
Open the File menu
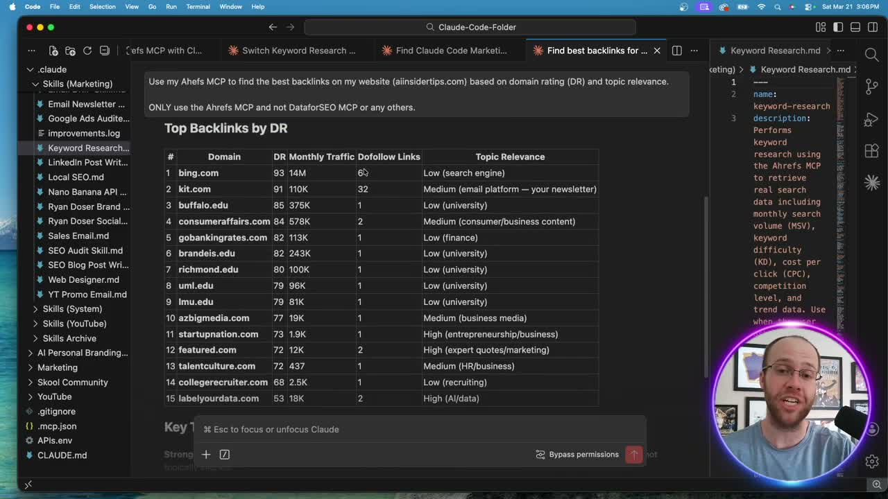click(x=54, y=7)
